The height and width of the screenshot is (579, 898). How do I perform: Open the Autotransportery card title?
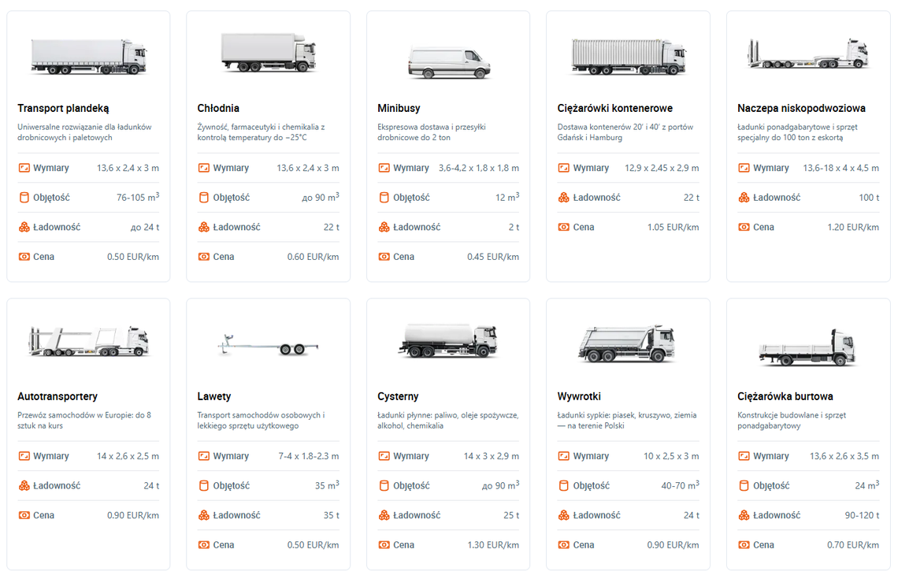click(x=58, y=396)
